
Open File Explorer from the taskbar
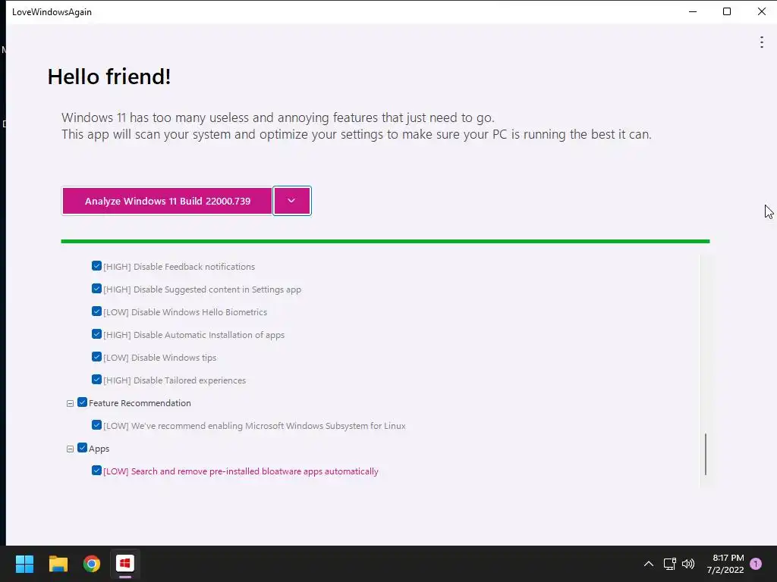click(x=58, y=564)
